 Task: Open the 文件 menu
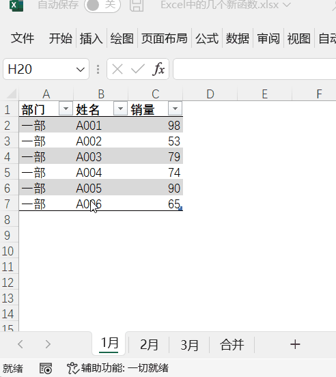23,38
